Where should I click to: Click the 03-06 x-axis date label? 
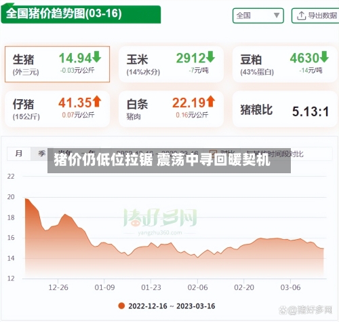(290, 287)
